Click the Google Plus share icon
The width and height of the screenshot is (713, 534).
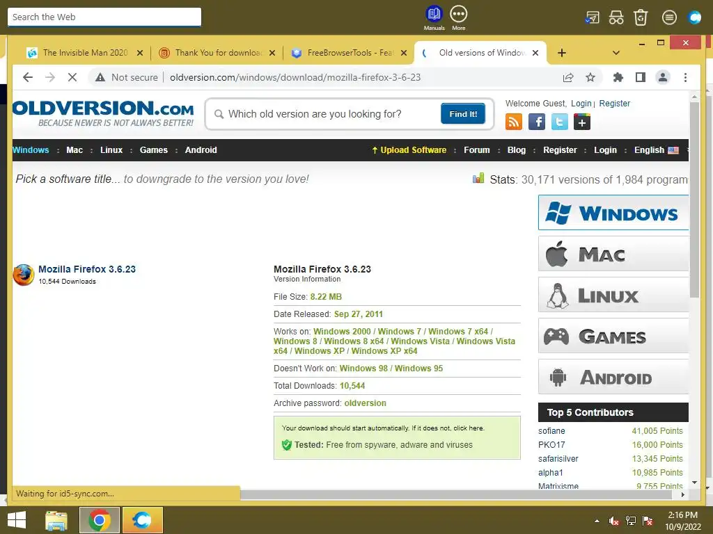coord(582,122)
